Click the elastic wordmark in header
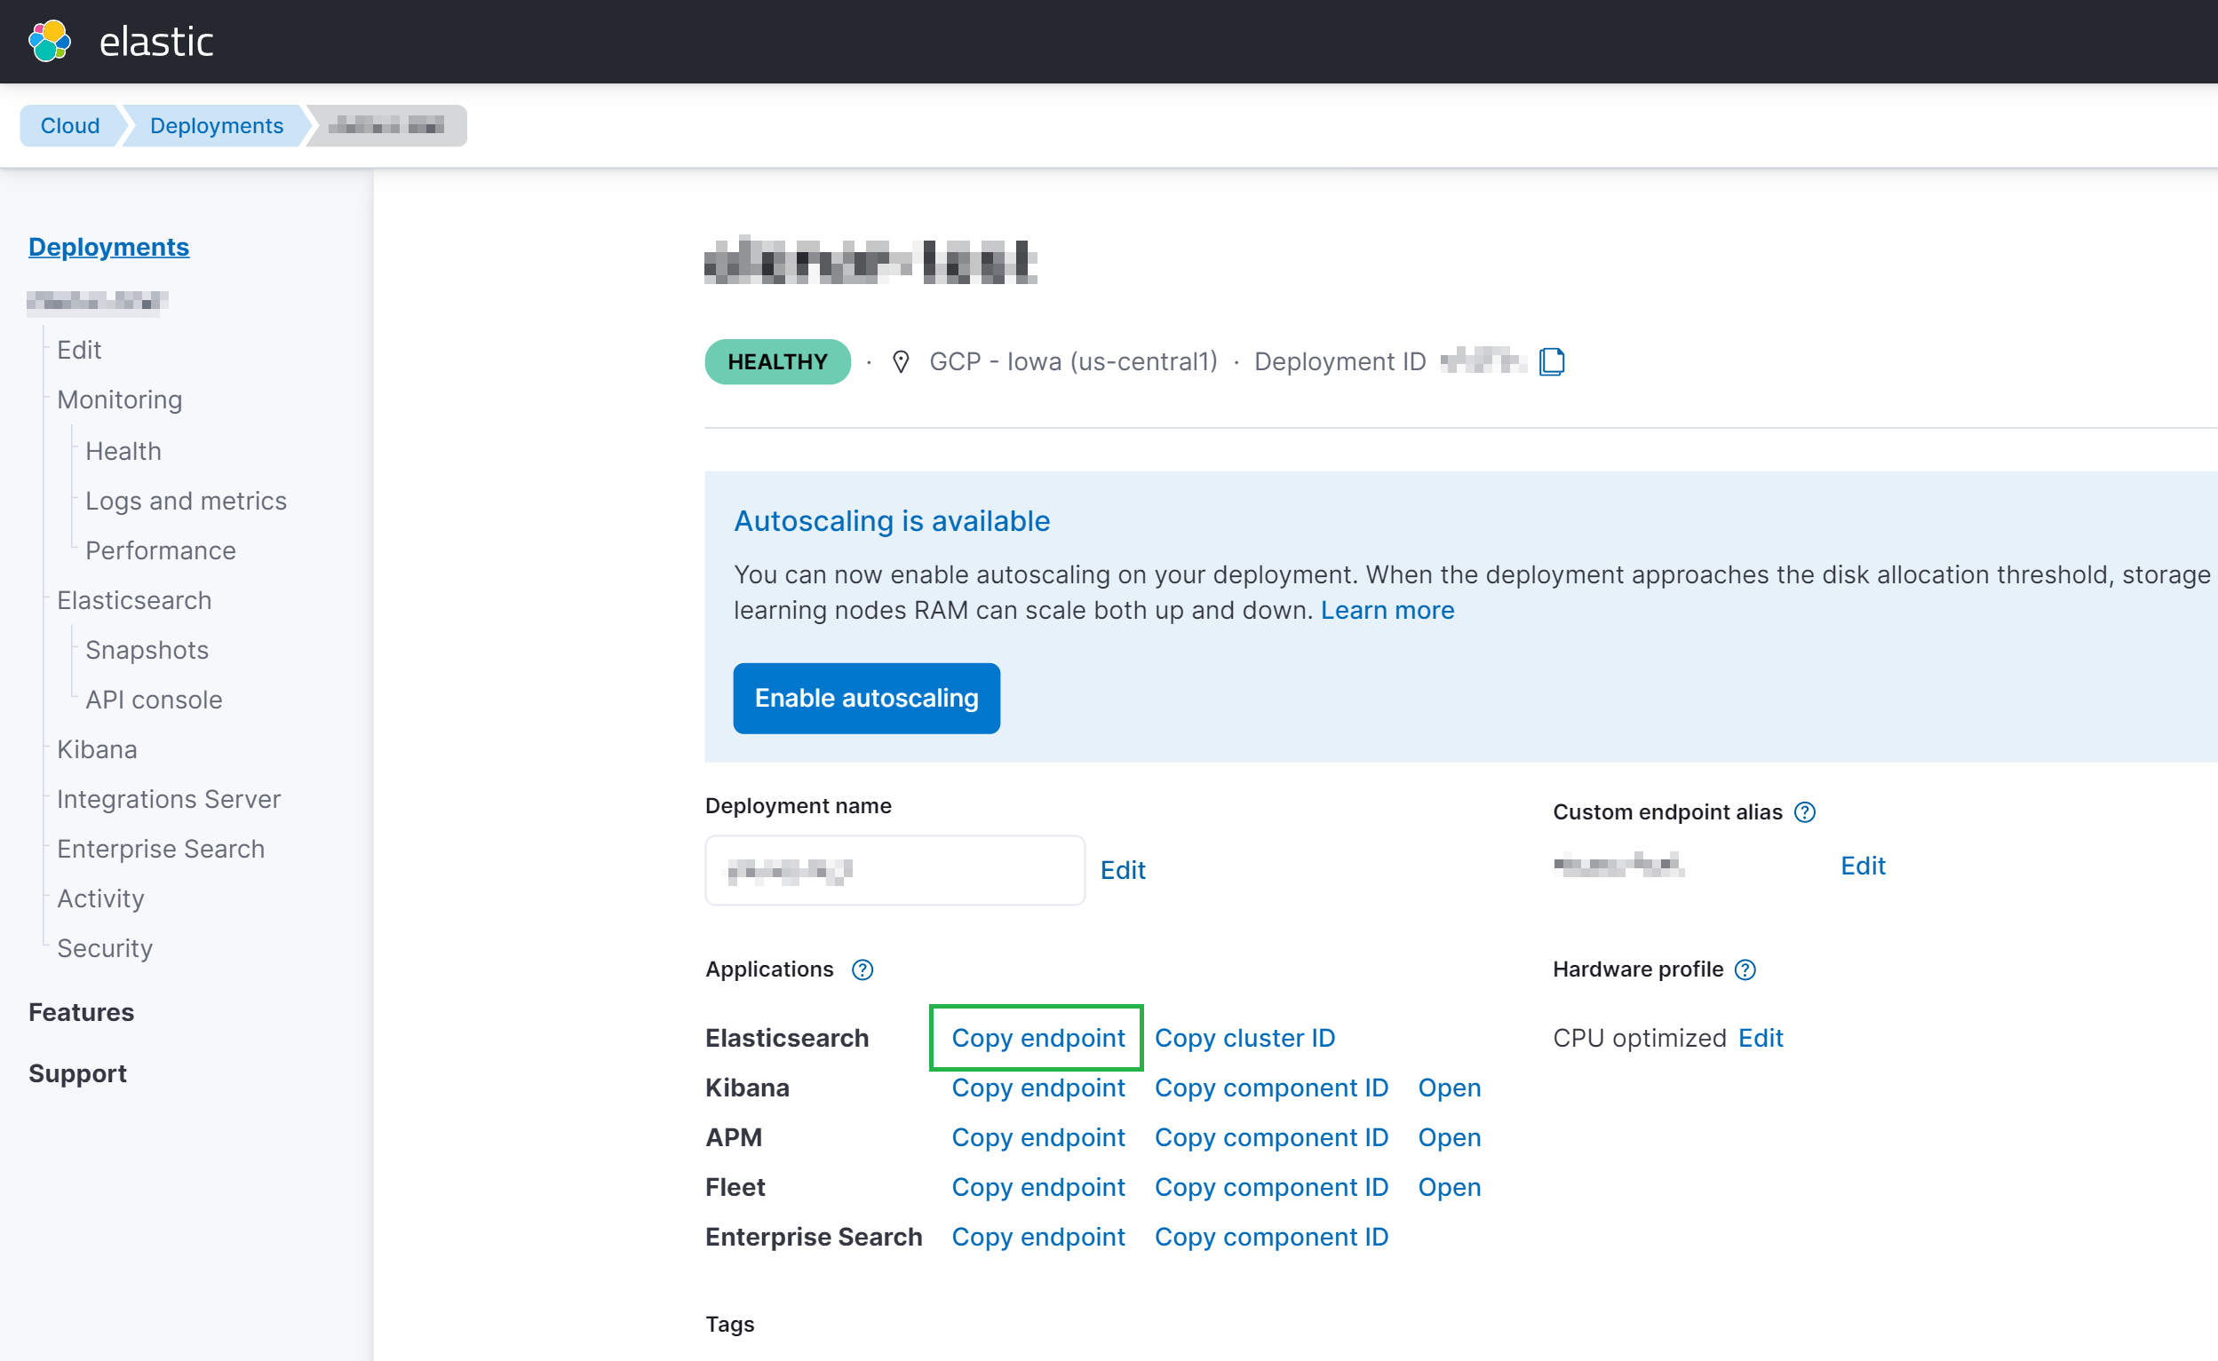This screenshot has height=1361, width=2218. click(155, 42)
